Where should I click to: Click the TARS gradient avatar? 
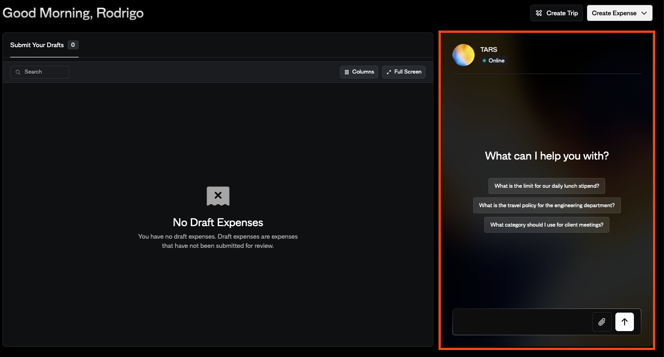coord(463,55)
